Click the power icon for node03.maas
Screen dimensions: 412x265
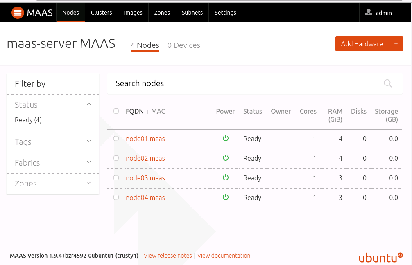(x=225, y=177)
